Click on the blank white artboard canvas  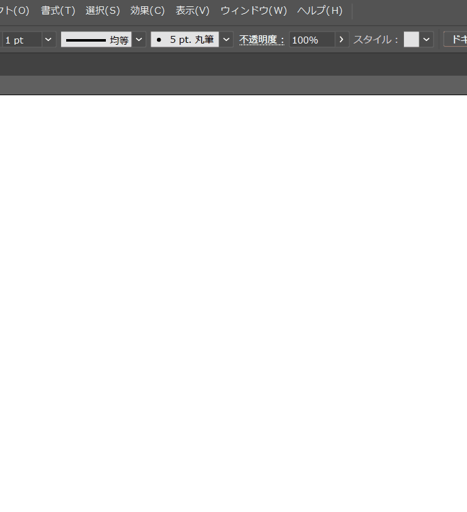(233, 303)
